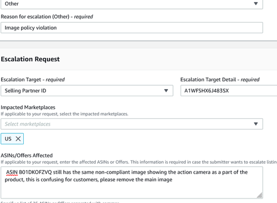This screenshot has width=277, height=203.
Task: Expand the Escalation Target dropdown arrow
Action: (166, 91)
